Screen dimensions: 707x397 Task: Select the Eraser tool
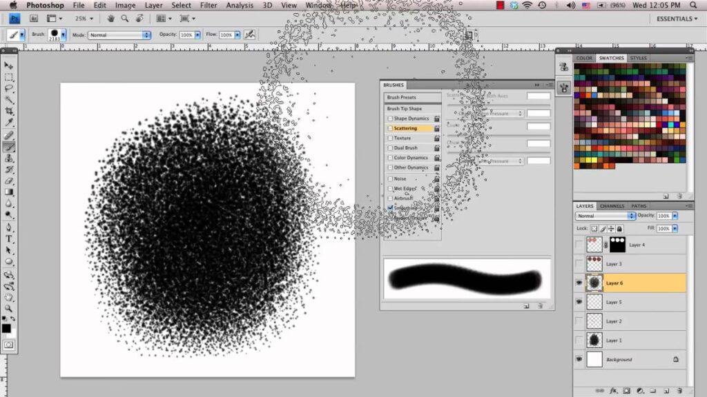(x=9, y=181)
